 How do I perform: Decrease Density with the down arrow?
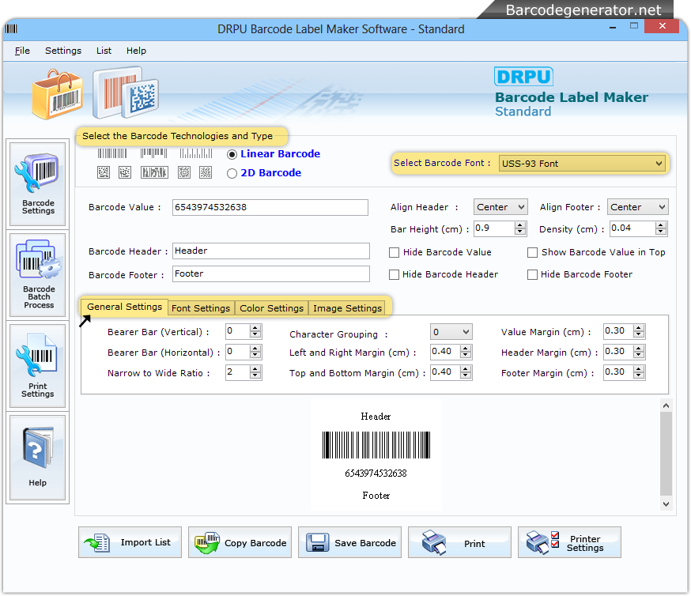661,232
